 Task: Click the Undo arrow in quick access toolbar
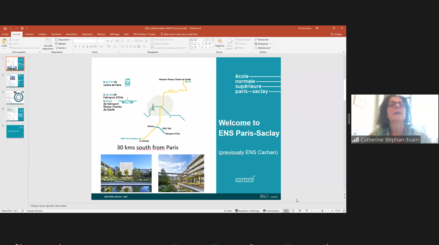10,28
